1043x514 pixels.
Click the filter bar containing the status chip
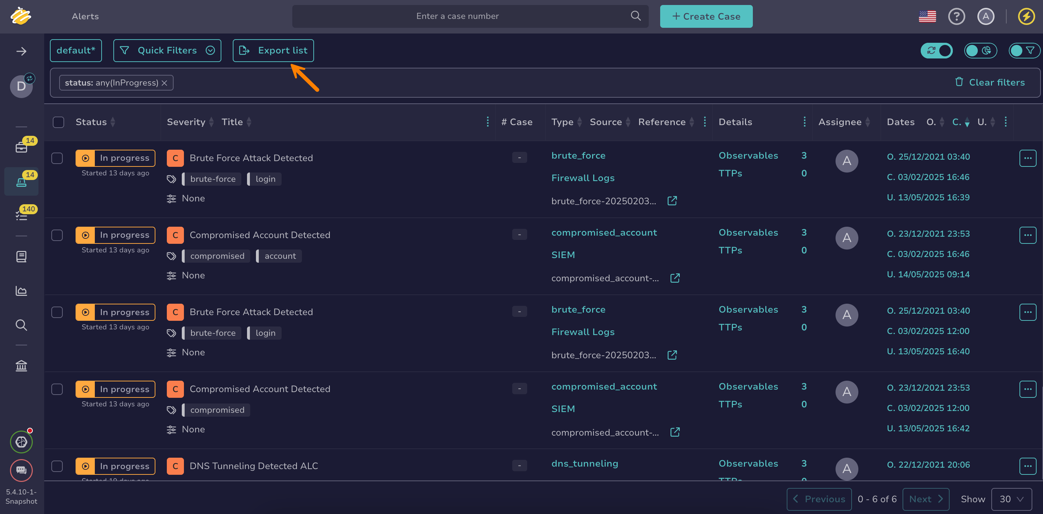click(x=545, y=83)
